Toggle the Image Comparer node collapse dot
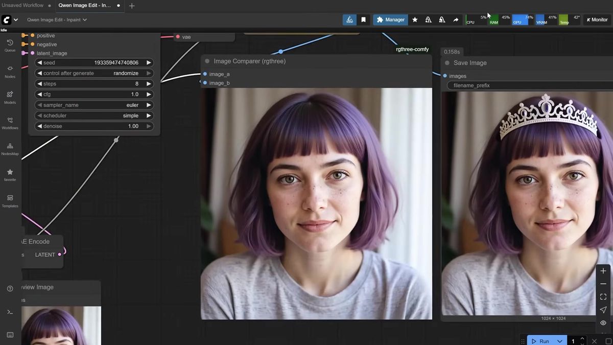Image resolution: width=613 pixels, height=345 pixels. click(x=207, y=61)
